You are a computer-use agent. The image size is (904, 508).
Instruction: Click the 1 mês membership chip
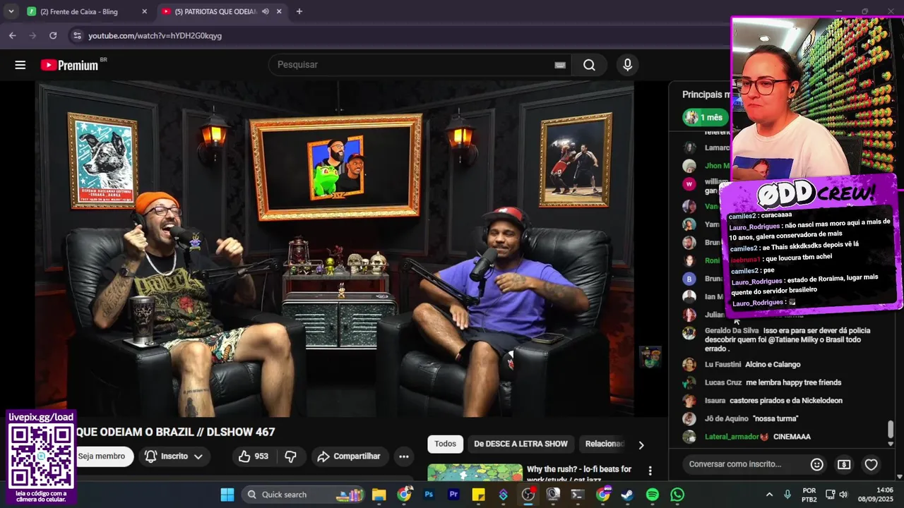[x=705, y=118]
